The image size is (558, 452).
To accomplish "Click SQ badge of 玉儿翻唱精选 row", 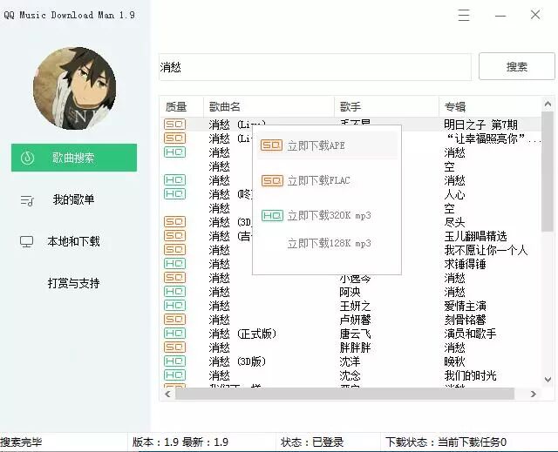I will 174,236.
